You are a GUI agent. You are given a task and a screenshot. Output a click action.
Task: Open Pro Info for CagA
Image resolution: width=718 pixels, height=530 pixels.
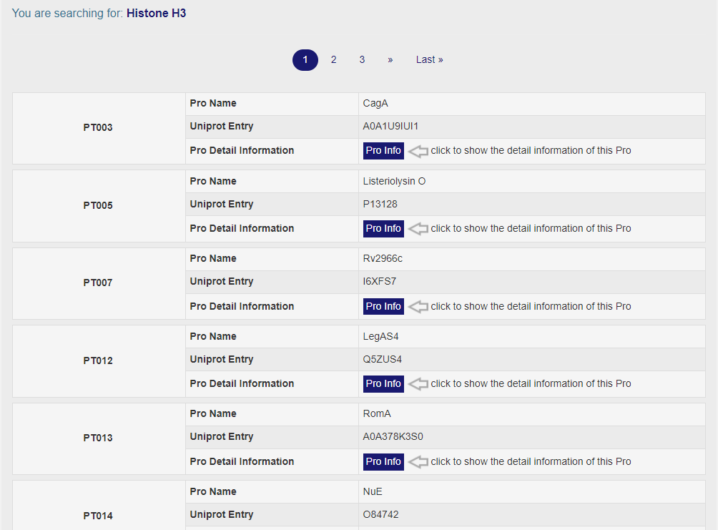383,151
